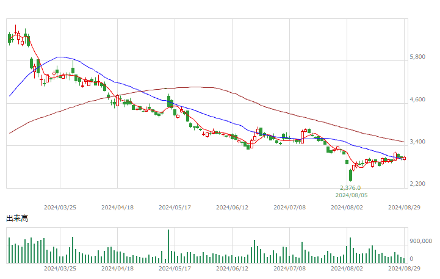Image resolution: width=440 pixels, height=279 pixels.
Task: Click 2024/08/02 date under the volume chart
Action: (x=347, y=269)
